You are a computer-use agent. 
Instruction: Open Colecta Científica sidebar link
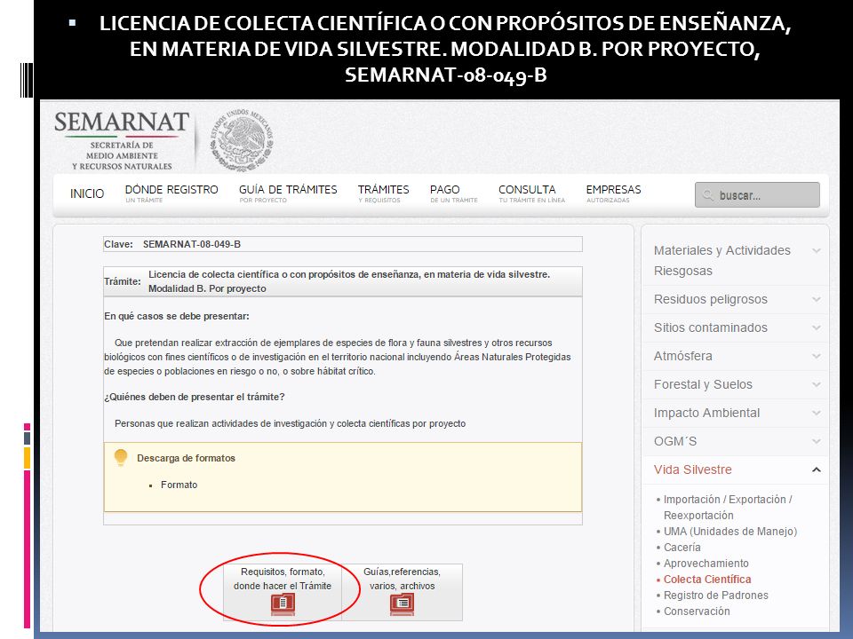click(707, 580)
